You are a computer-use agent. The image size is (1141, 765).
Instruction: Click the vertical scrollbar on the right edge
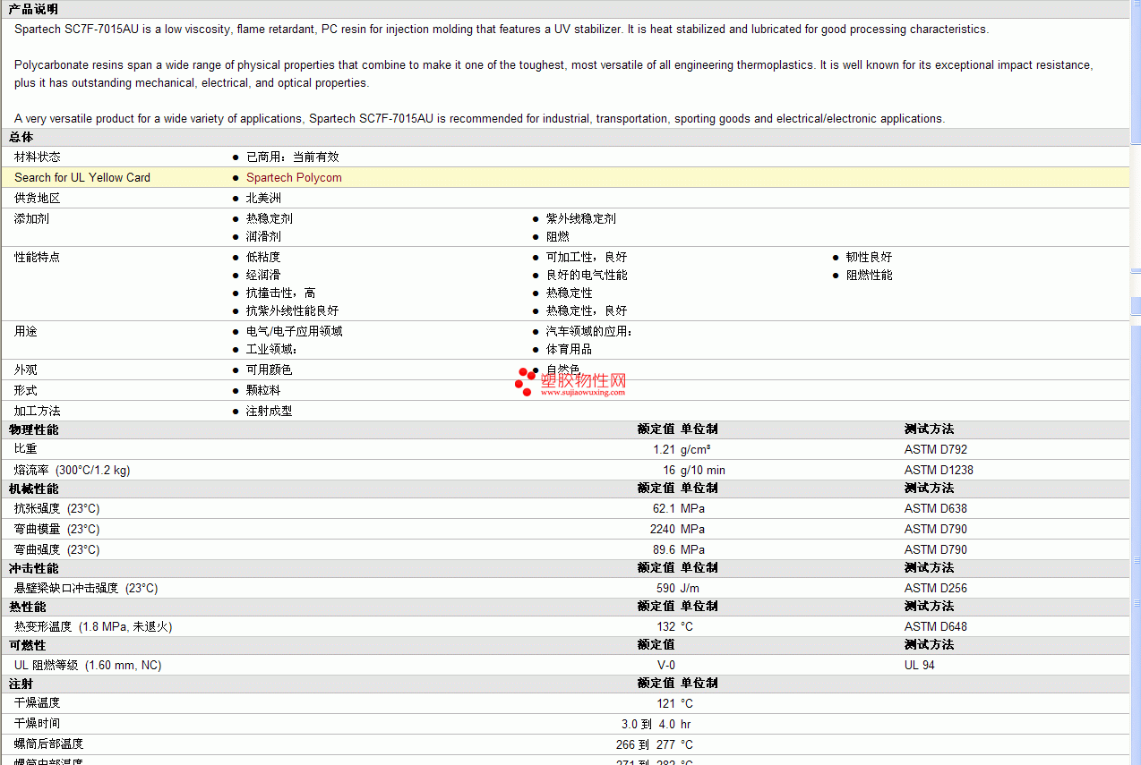[x=1136, y=382]
